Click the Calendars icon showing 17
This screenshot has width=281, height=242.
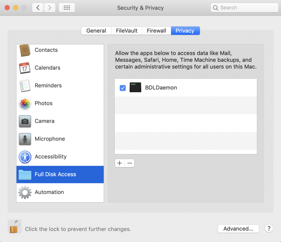click(x=25, y=68)
